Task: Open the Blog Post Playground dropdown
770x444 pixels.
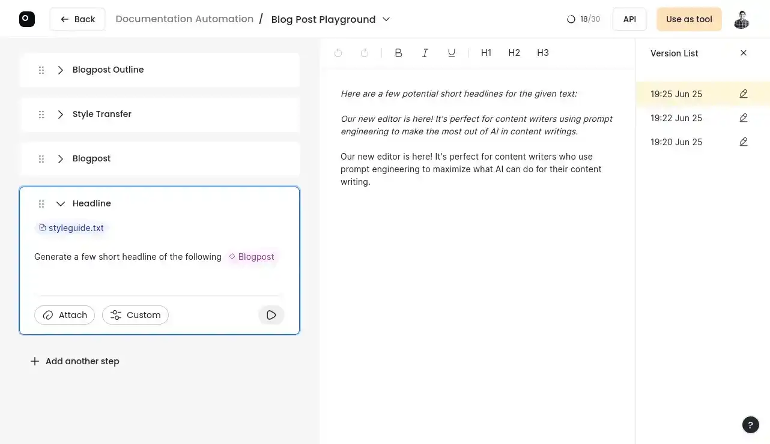Action: click(x=386, y=19)
